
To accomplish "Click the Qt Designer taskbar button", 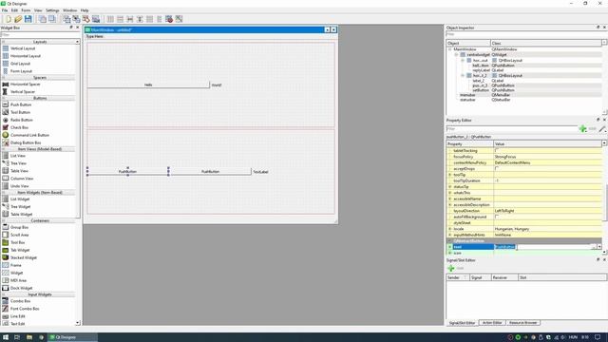I will [72, 337].
